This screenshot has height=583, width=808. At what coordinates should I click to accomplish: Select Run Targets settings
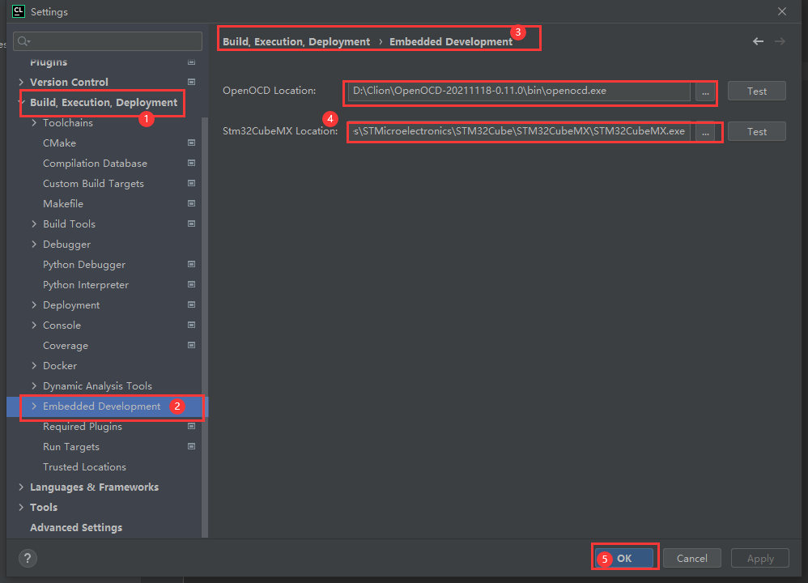pyautogui.click(x=71, y=446)
